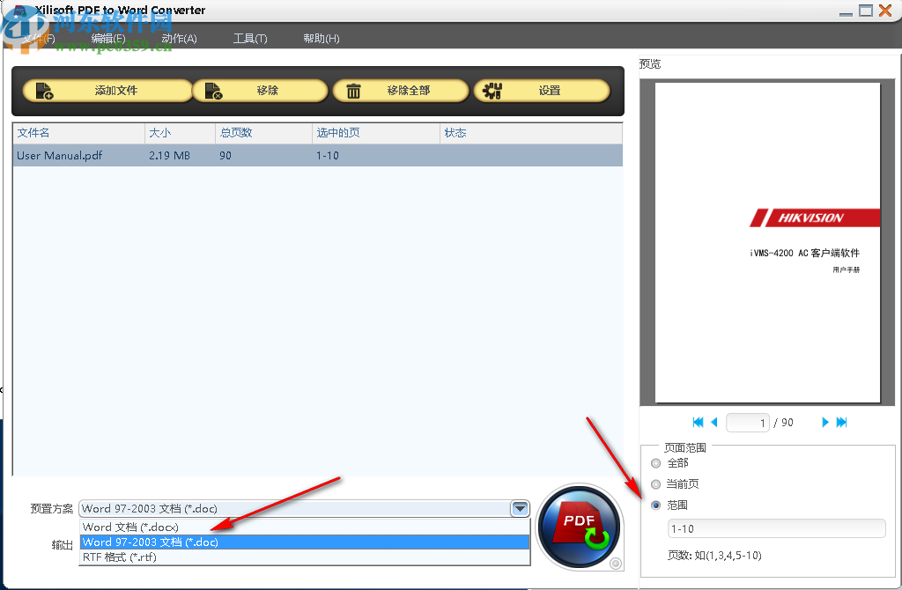Image resolution: width=902 pixels, height=590 pixels.
Task: Jump to first page in preview
Action: click(x=698, y=422)
